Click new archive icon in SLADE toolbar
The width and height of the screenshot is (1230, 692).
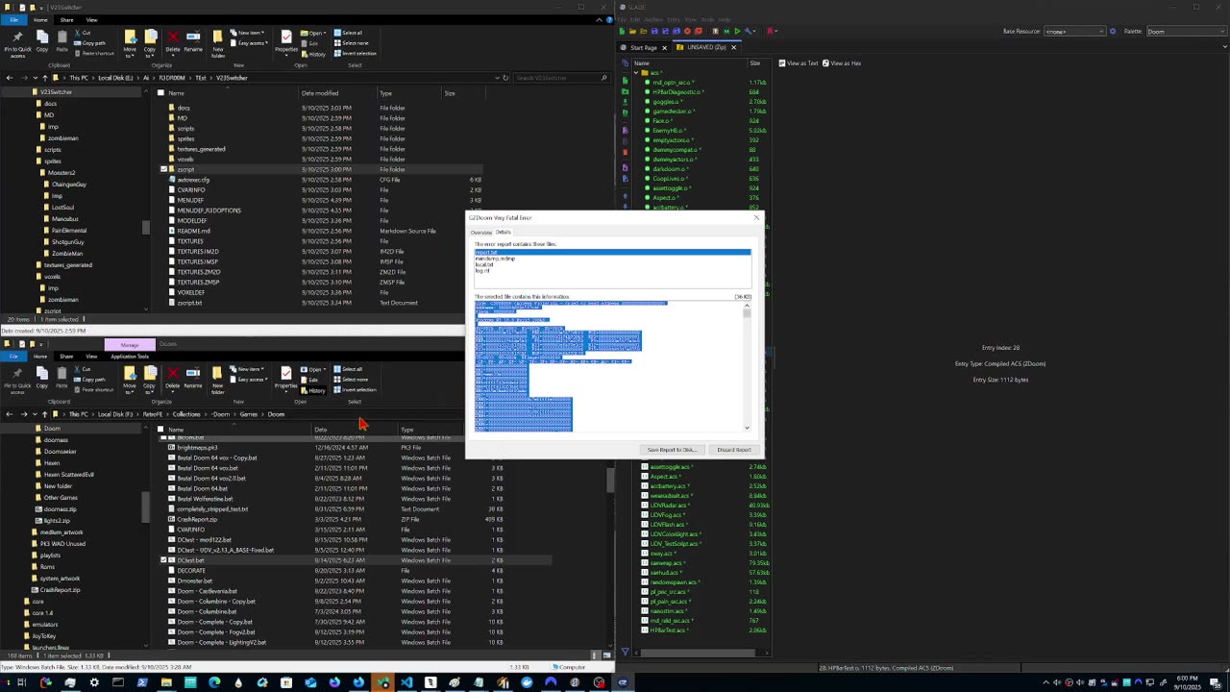(x=622, y=31)
